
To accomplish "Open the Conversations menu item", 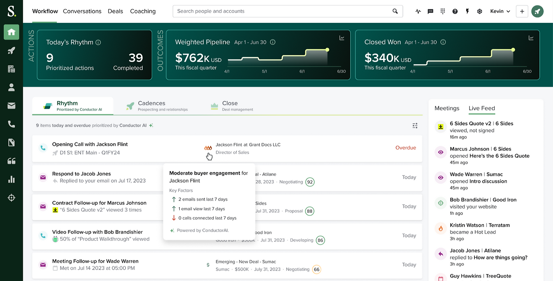I will (82, 11).
